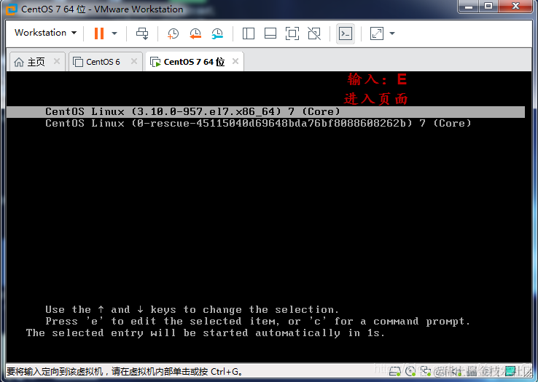The height and width of the screenshot is (382, 538).
Task: Maximize the VMware Workstation window
Action: 488,6
